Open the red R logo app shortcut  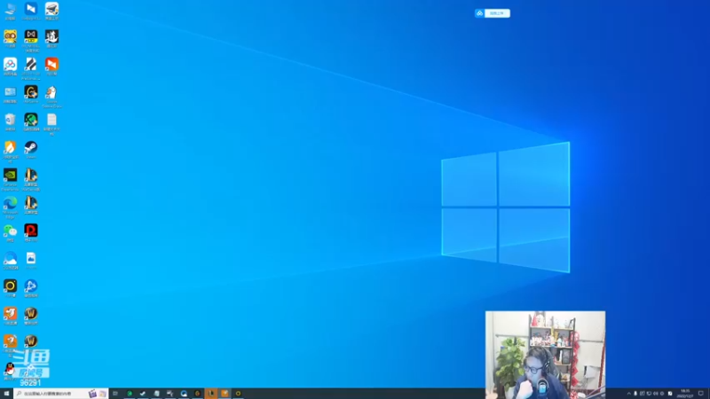click(31, 232)
